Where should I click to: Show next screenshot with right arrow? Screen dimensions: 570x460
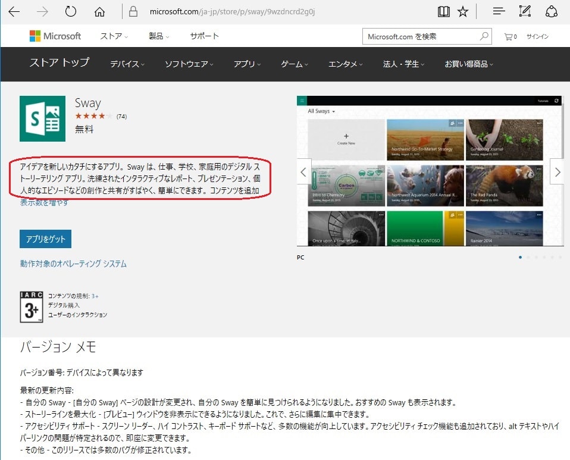(557, 171)
